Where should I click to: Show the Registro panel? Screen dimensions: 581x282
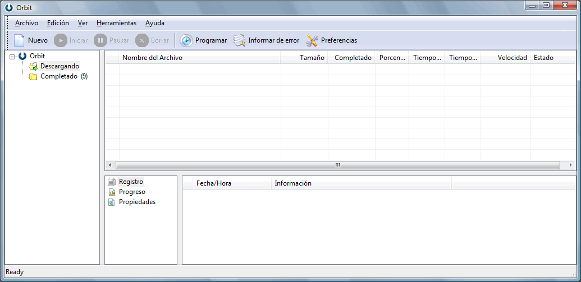[x=131, y=182]
